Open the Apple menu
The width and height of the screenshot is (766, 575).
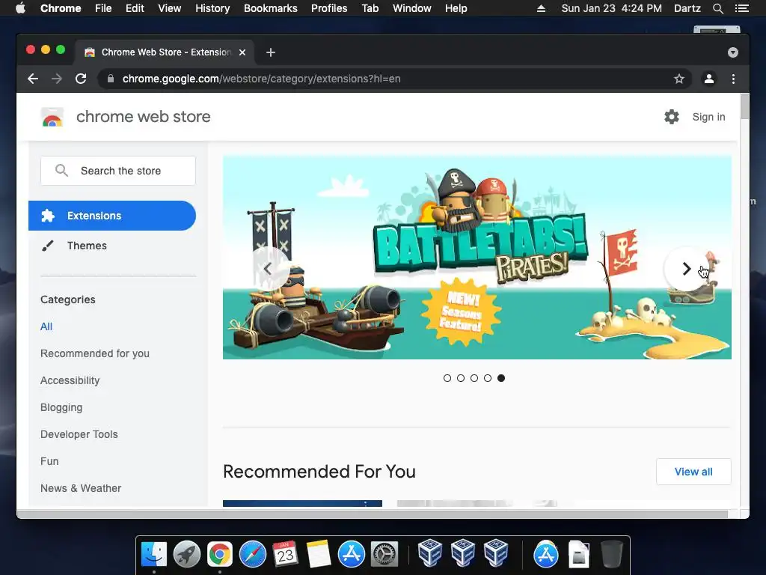tap(20, 8)
